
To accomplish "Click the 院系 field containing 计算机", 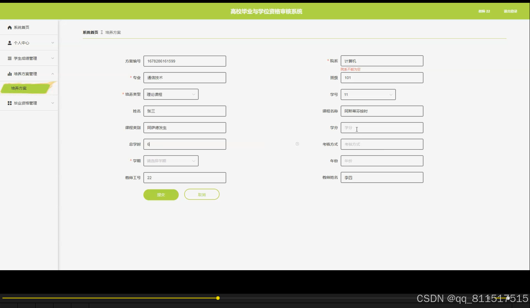I will click(x=382, y=61).
